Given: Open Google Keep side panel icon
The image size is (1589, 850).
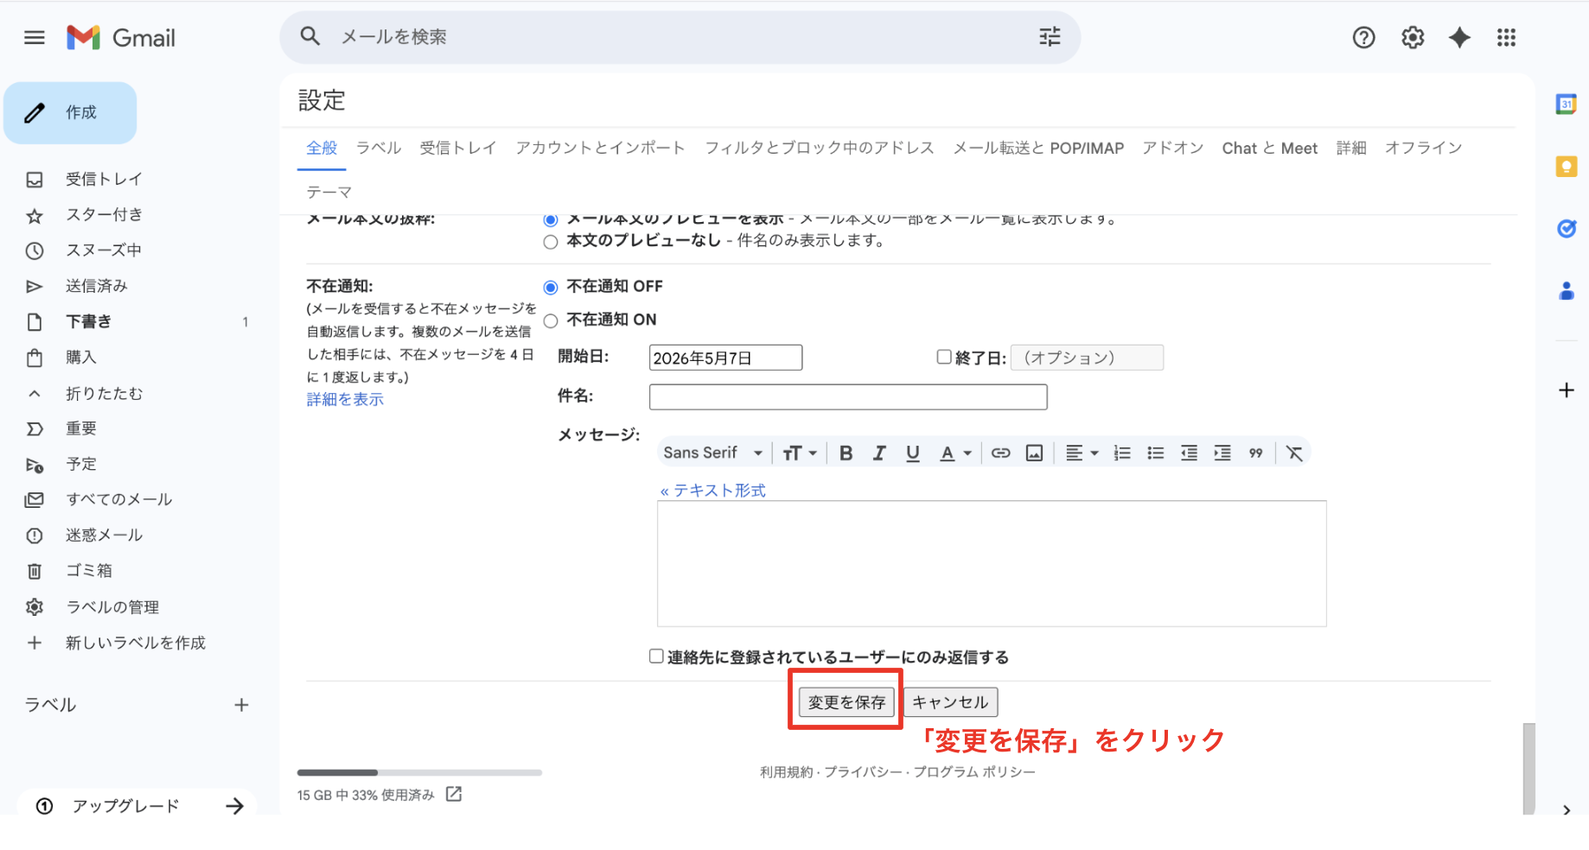Looking at the screenshot, I should pos(1566,167).
